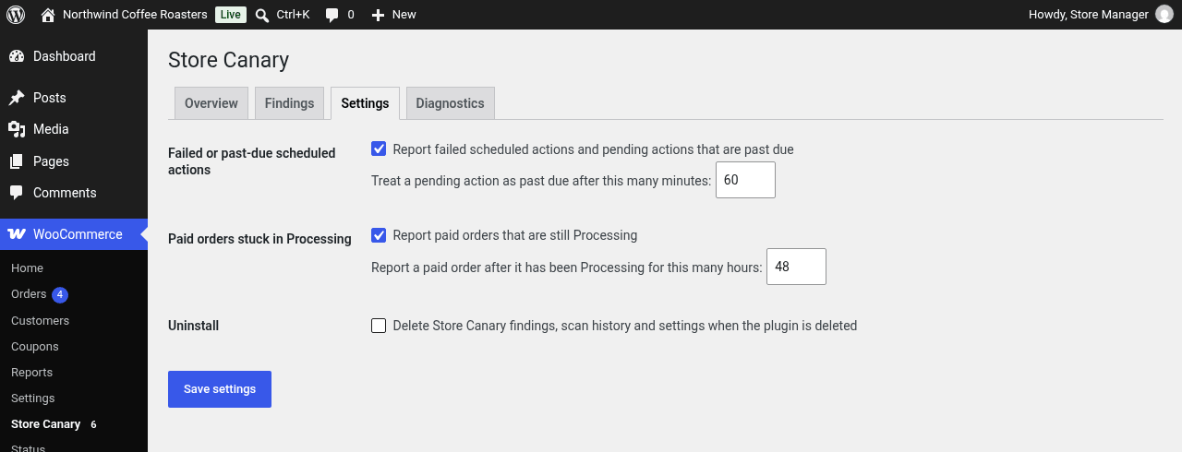The width and height of the screenshot is (1182, 452).
Task: Switch to the Findings tab
Action: click(x=290, y=103)
